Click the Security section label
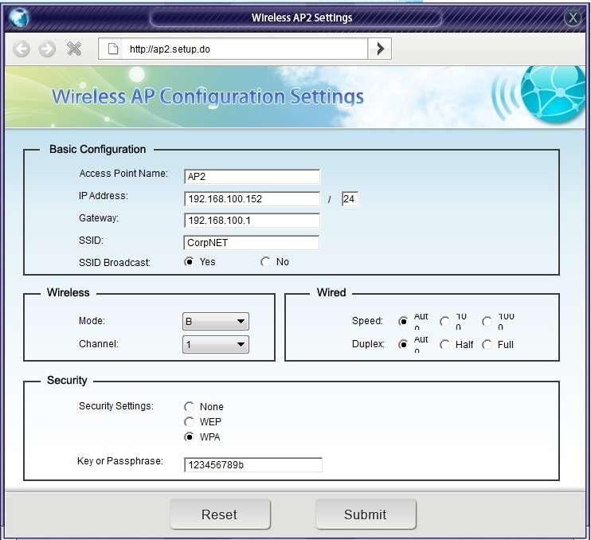The image size is (591, 540). pos(67,380)
